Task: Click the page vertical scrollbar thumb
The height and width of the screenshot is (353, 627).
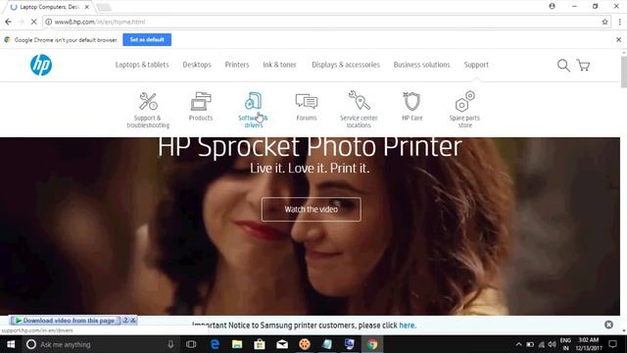Action: [623, 72]
